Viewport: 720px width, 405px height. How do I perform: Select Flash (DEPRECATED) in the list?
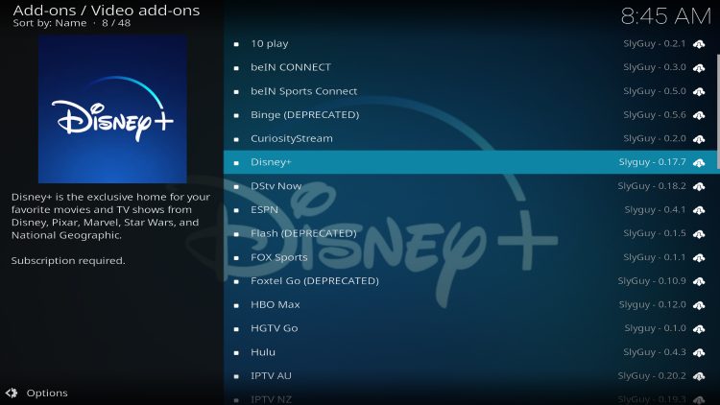point(469,233)
